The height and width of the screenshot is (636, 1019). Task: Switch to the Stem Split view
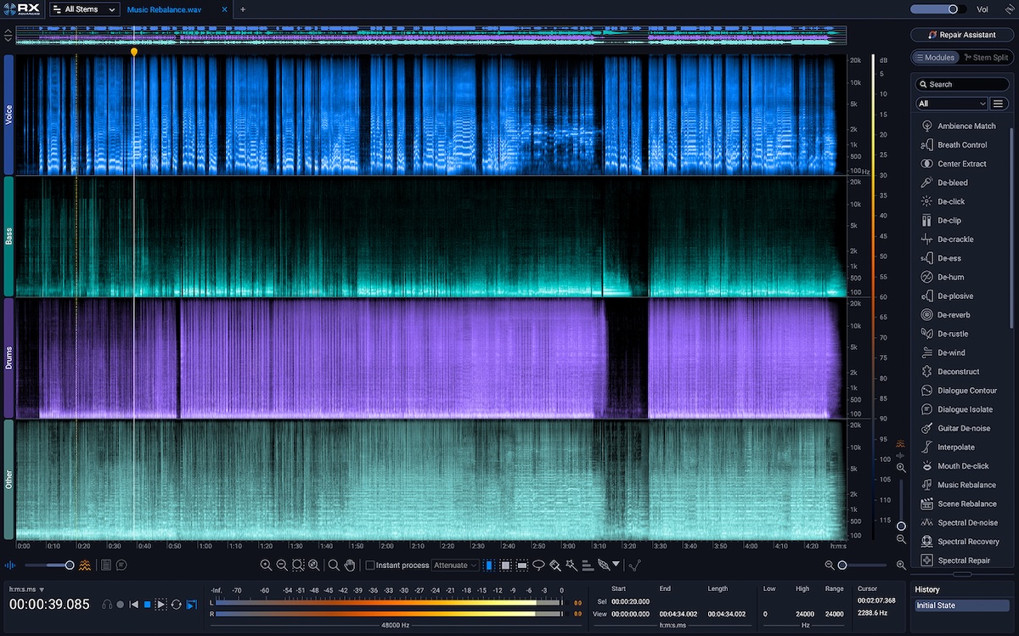(x=986, y=58)
